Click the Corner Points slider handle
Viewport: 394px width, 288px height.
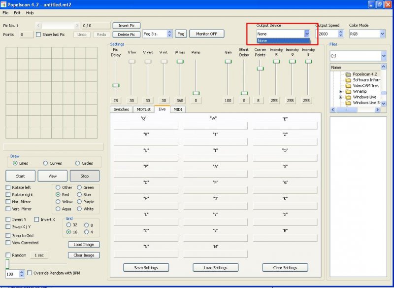[x=260, y=69]
